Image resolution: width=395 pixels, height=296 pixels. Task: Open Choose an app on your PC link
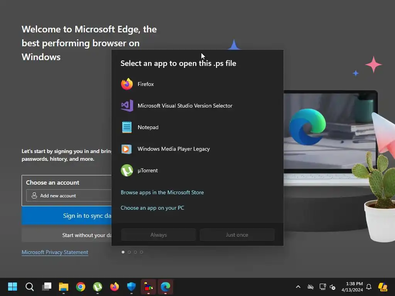click(x=152, y=208)
